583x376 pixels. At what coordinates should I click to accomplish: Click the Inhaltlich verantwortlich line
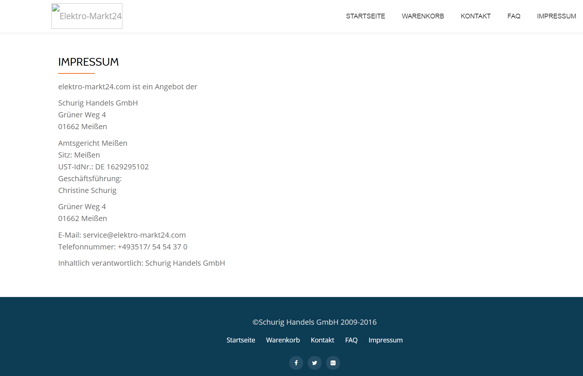pyautogui.click(x=142, y=263)
